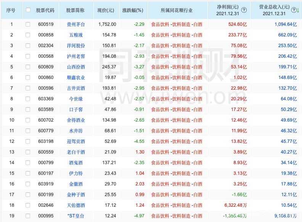Open 古井贡酒 stock link
The height and width of the screenshot is (222, 302).
76,88
